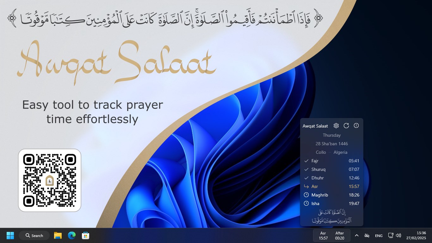432x243 pixels.
Task: Click the checkmark next to Shuruq
Action: [306, 169]
